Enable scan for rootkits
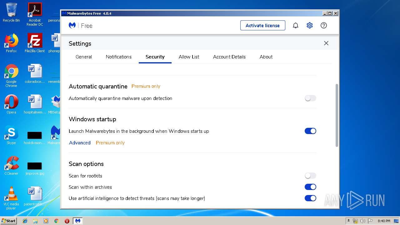 (310, 176)
